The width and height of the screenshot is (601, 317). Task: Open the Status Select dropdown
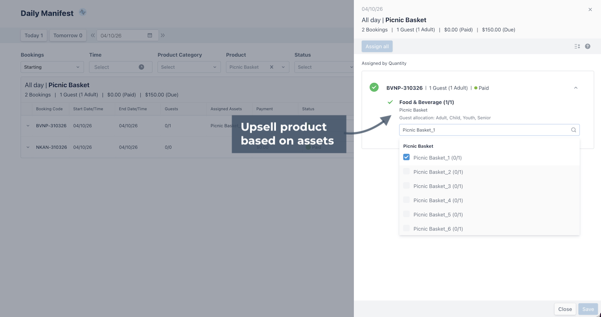coord(325,67)
